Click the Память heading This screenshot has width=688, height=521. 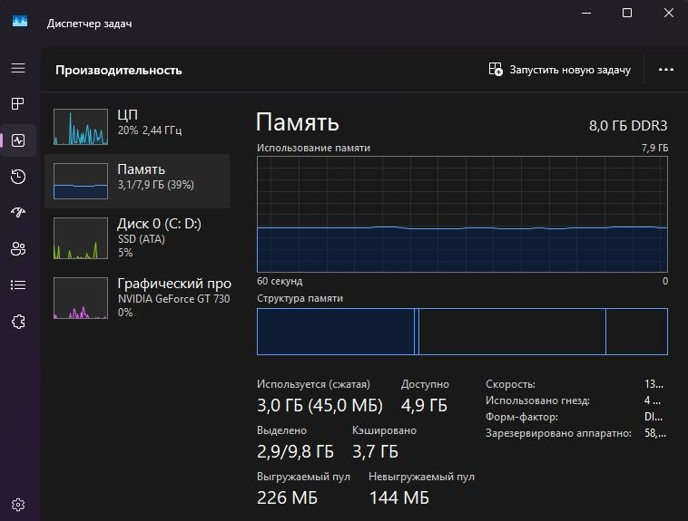pyautogui.click(x=298, y=121)
